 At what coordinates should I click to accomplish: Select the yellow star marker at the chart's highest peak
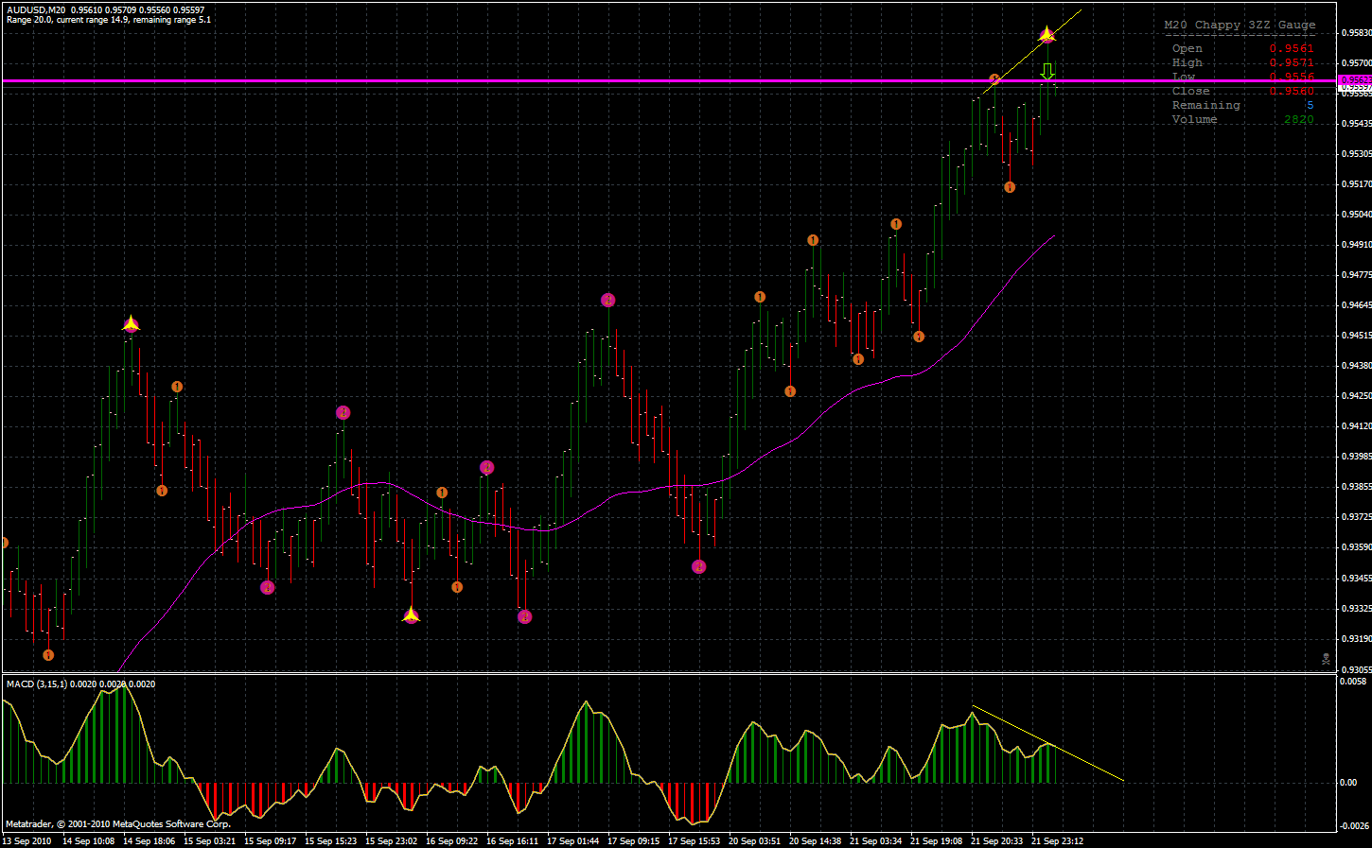coord(1047,35)
